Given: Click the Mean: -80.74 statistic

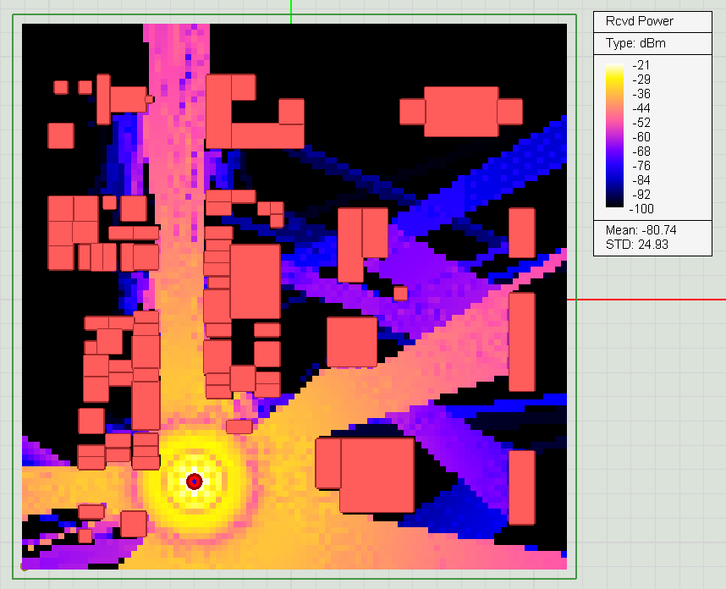Looking at the screenshot, I should click(641, 230).
